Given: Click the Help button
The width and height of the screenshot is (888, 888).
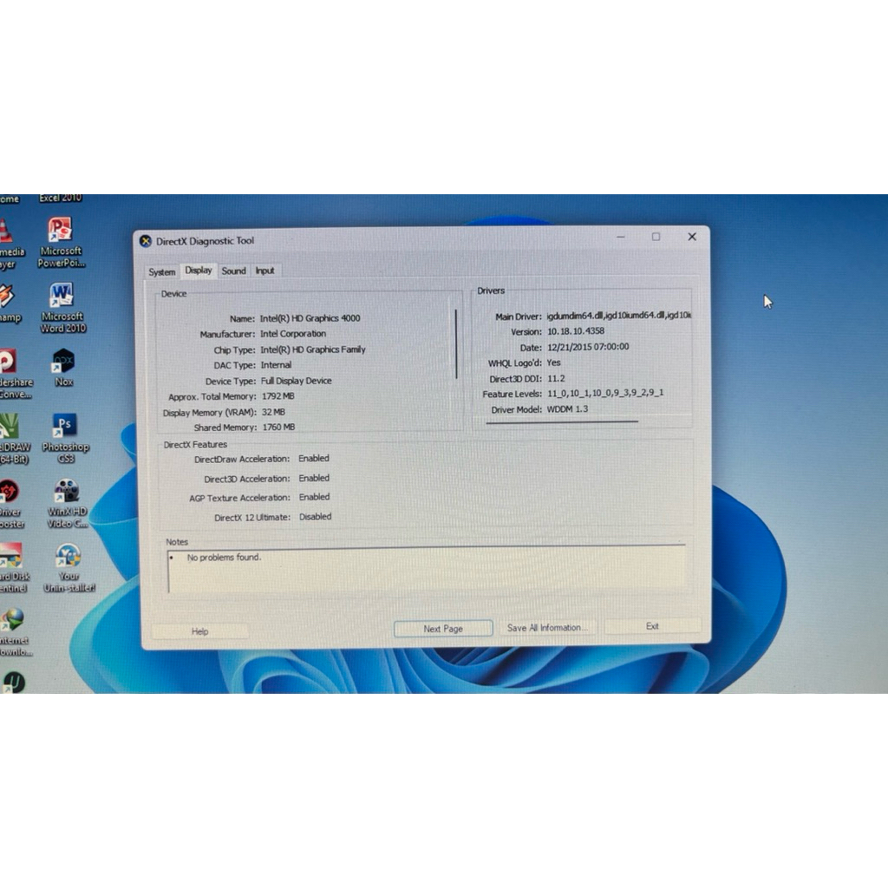Looking at the screenshot, I should [x=200, y=631].
